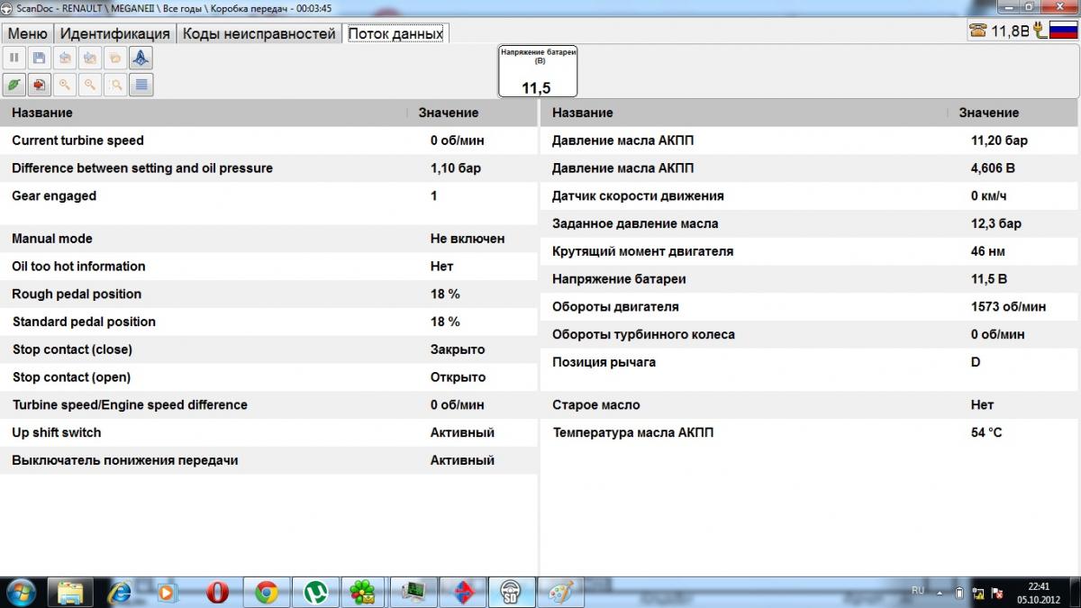Select Oil too hot information row

point(269,267)
